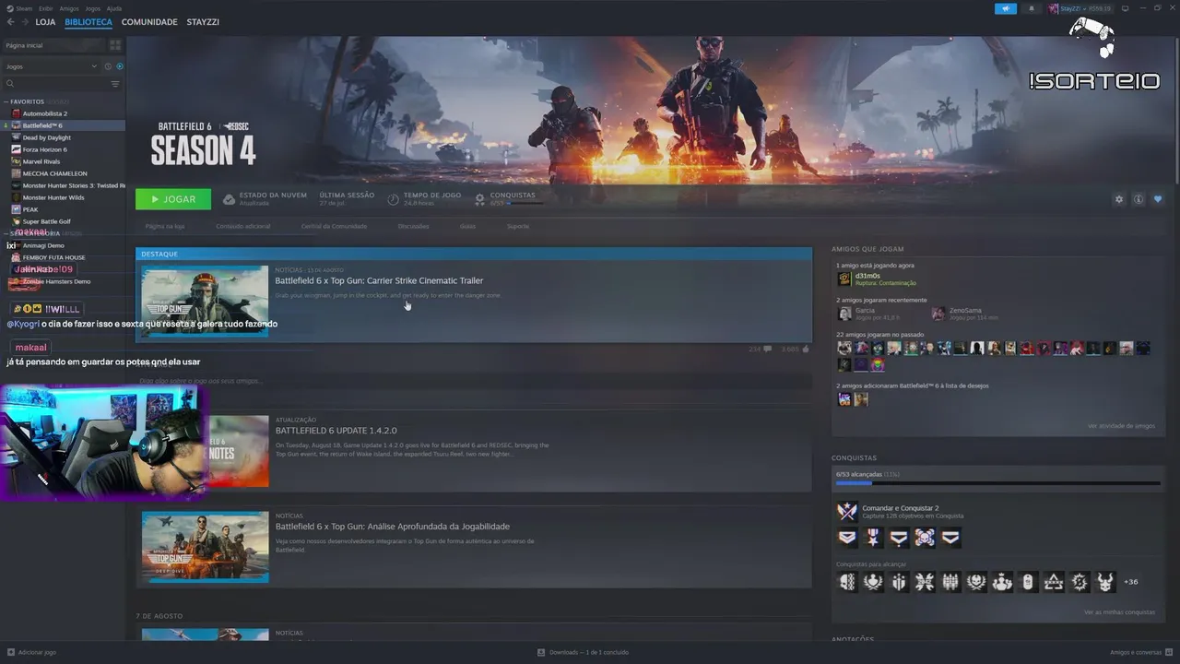Show the +36 remaining achievements
This screenshot has width=1180, height=664.
(x=1130, y=582)
